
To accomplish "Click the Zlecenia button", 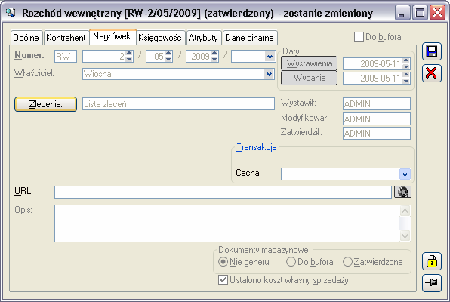I will 45,104.
